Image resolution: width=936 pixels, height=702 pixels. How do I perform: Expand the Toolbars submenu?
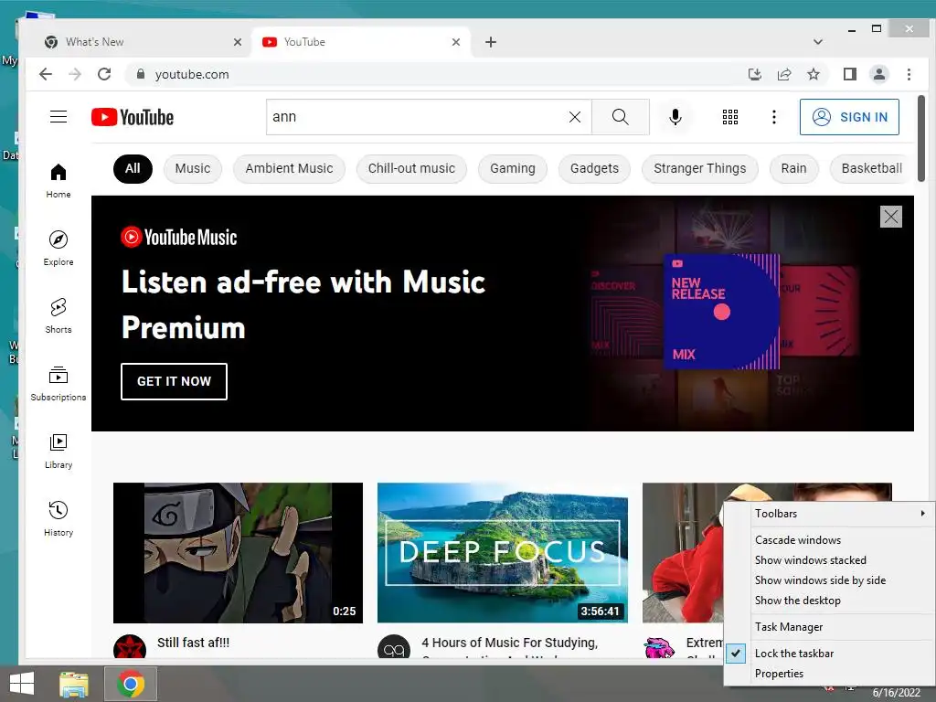click(830, 514)
